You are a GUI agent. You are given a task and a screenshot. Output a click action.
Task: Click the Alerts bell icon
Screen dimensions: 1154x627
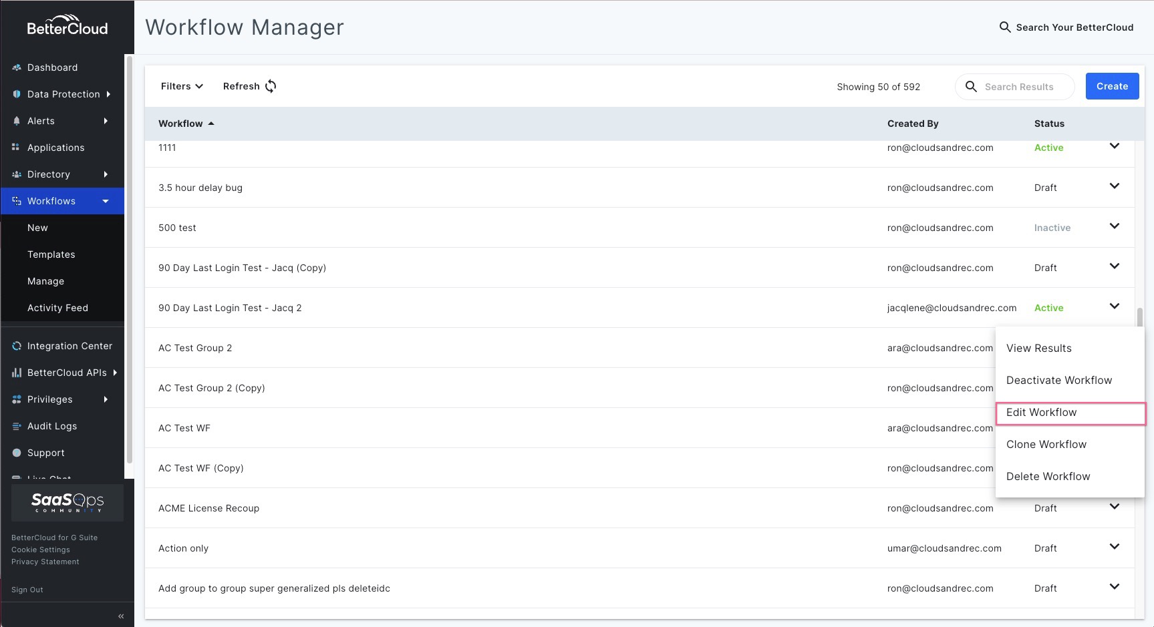coord(17,120)
